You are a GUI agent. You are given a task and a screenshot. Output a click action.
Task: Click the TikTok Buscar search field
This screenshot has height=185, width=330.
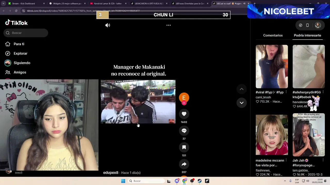coord(26,33)
